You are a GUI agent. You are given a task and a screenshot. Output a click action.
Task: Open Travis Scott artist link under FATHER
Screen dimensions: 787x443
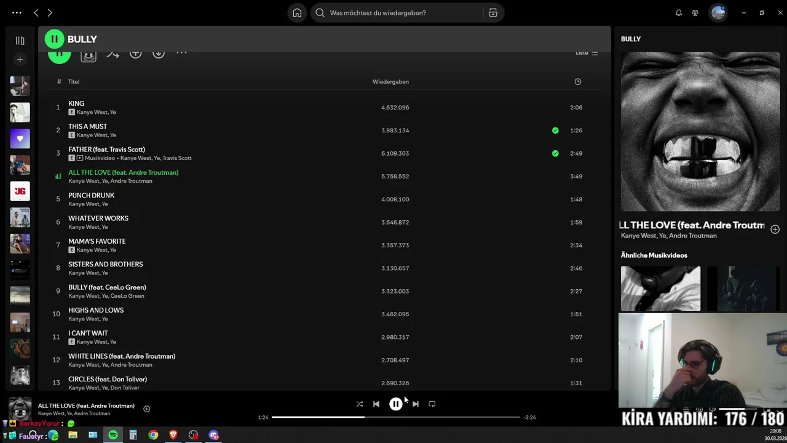pyautogui.click(x=177, y=158)
